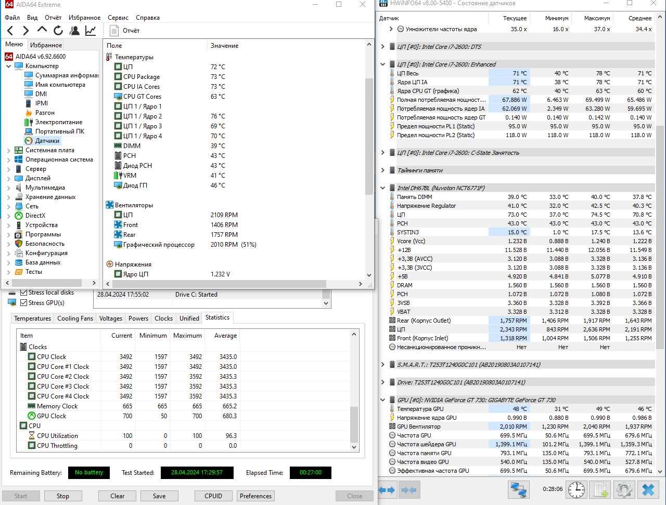Open the Избранное menu in menu bar
Screen dimensions: 666x505
85,18
